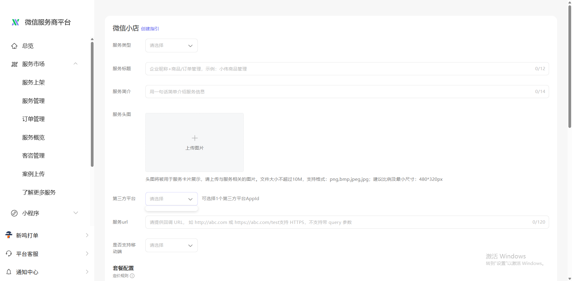Click the 微信服务商平台 title text
This screenshot has width=572, height=281.
48,22
